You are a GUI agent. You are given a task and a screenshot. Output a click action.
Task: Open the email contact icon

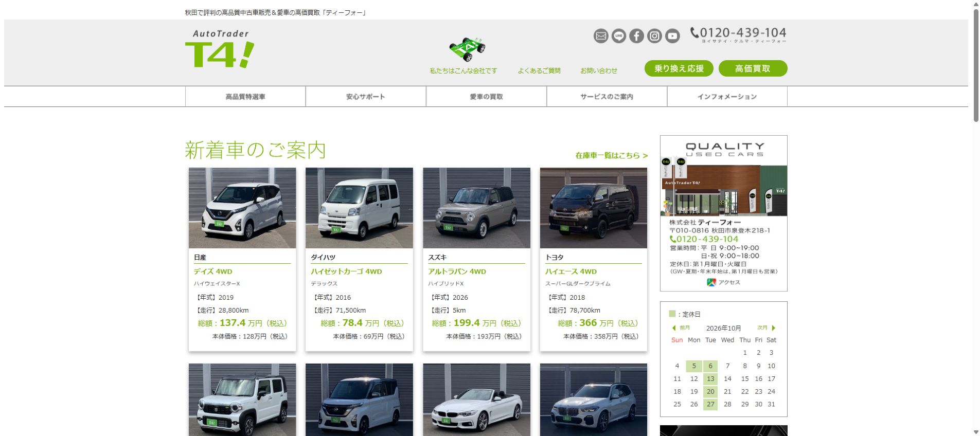601,35
